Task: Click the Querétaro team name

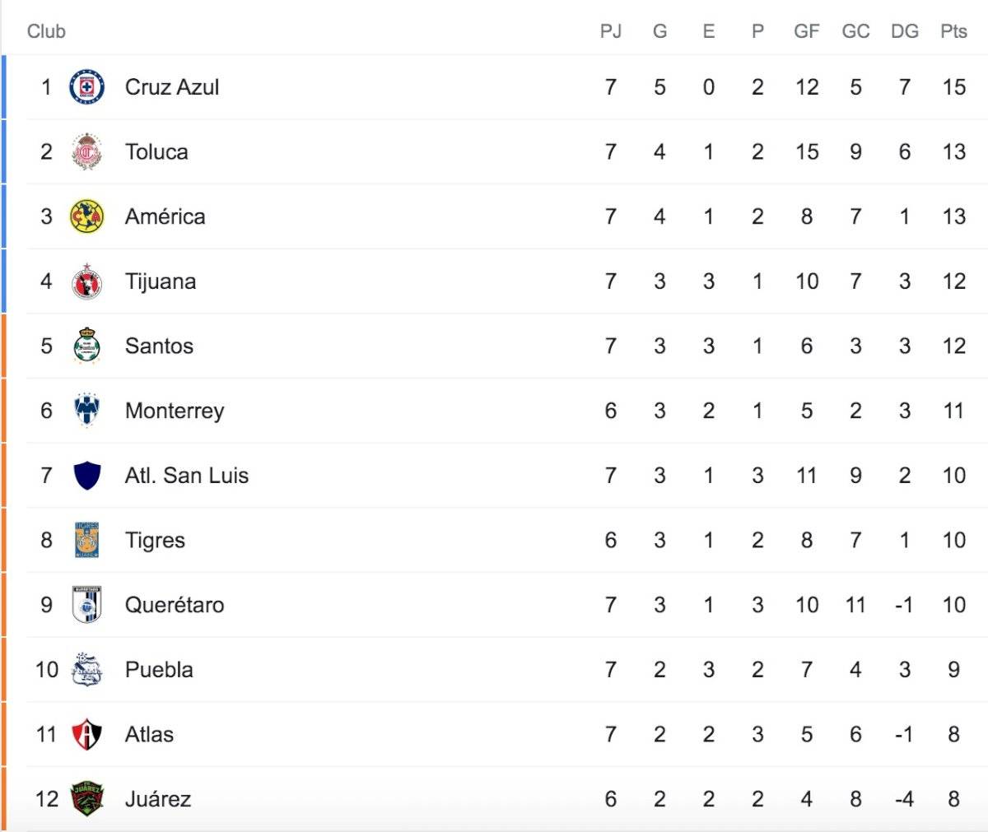Action: [175, 605]
